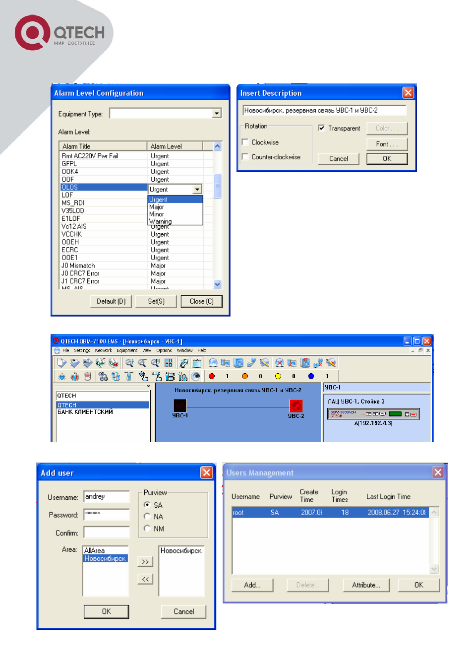Open the Equipment Type dropdown
The height and width of the screenshot is (670, 473).
pyautogui.click(x=217, y=114)
